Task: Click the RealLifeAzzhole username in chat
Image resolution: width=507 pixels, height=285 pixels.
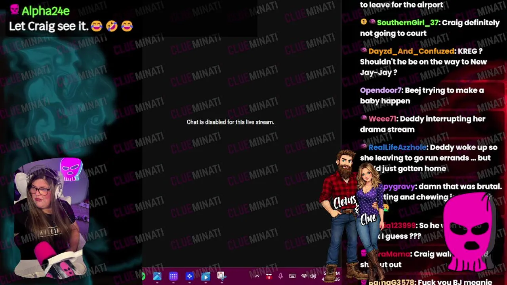Action: point(397,147)
